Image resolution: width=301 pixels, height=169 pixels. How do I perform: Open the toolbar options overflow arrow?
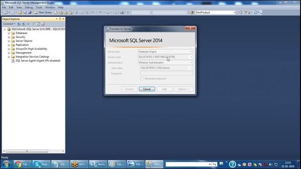(261, 13)
